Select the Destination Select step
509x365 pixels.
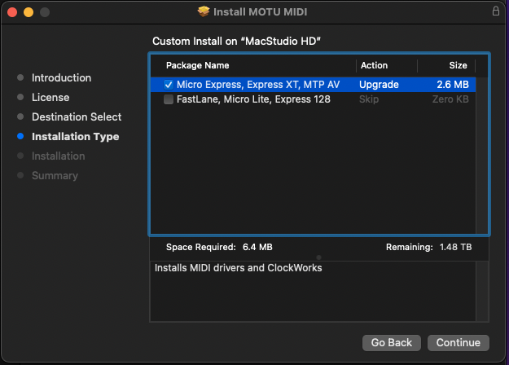[x=77, y=117]
